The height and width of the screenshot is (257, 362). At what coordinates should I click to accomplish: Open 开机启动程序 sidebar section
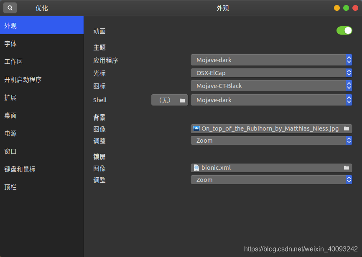click(42, 80)
